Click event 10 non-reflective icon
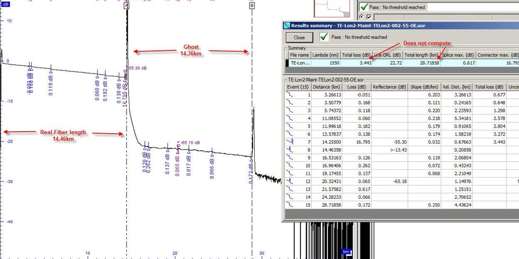The width and height of the screenshot is (519, 259). [x=290, y=166]
